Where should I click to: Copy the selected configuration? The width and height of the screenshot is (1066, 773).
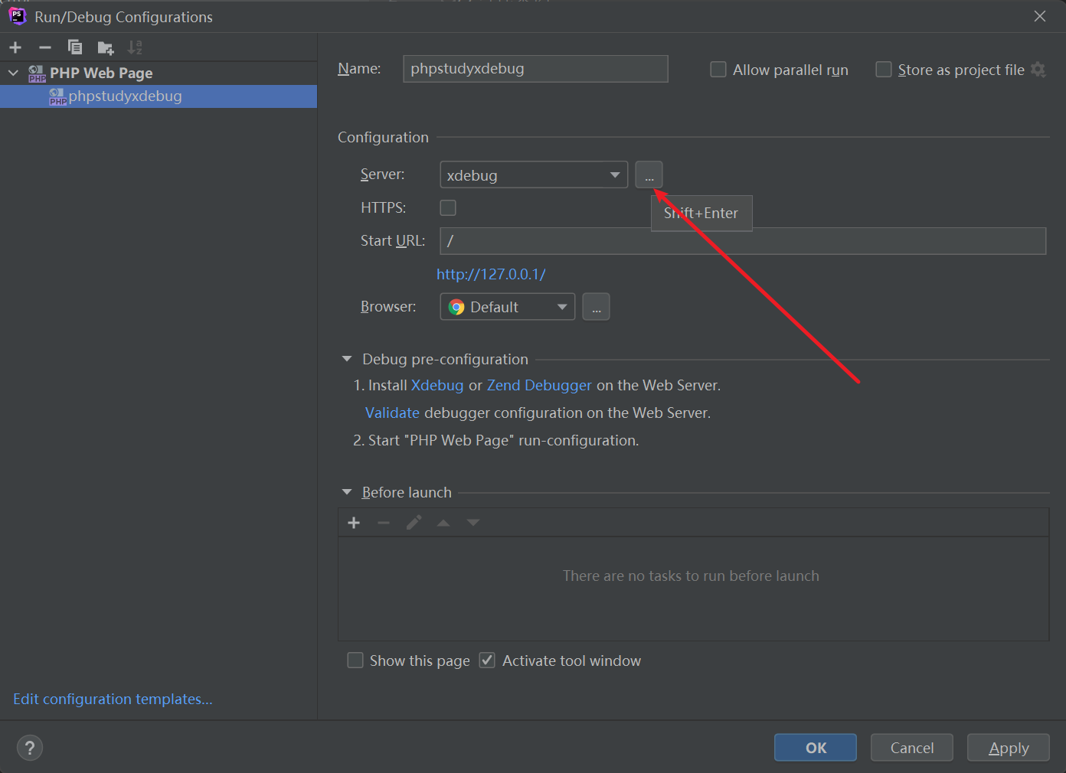[75, 47]
